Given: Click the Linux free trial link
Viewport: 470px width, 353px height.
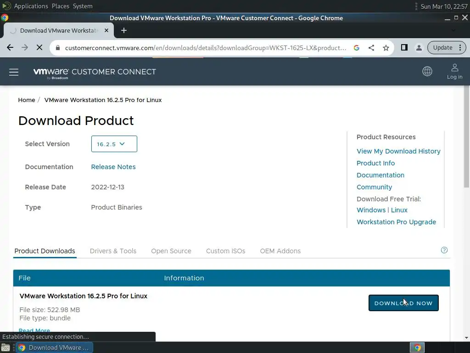Looking at the screenshot, I should click(x=399, y=210).
